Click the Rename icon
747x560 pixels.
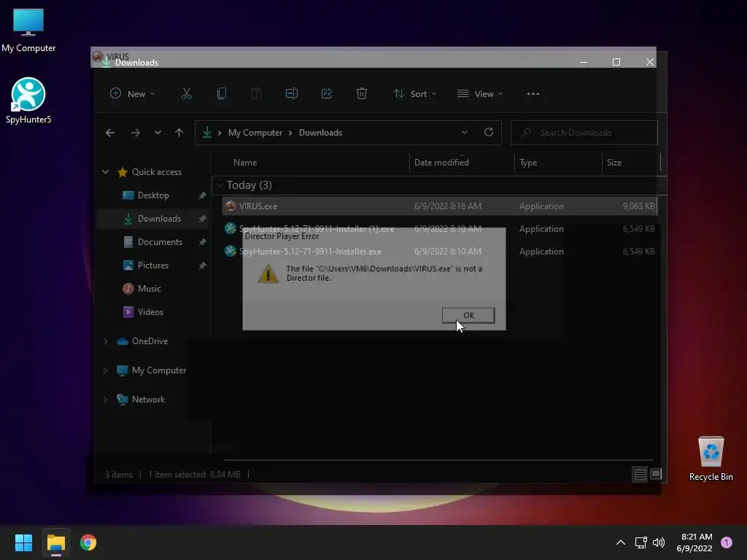coord(292,94)
